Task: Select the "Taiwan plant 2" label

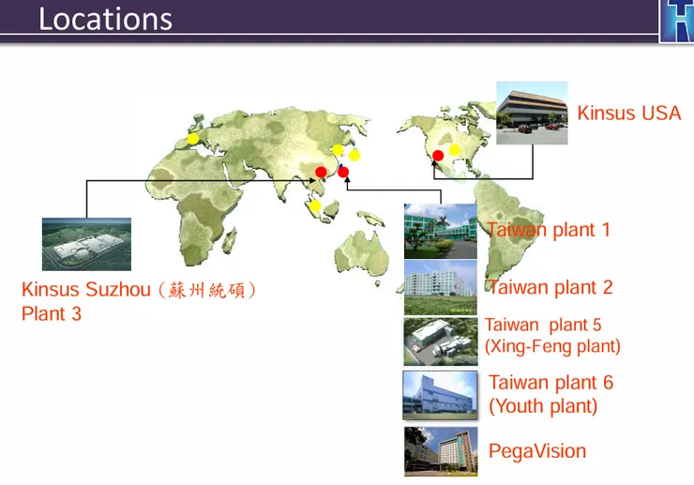Action: pyautogui.click(x=551, y=287)
